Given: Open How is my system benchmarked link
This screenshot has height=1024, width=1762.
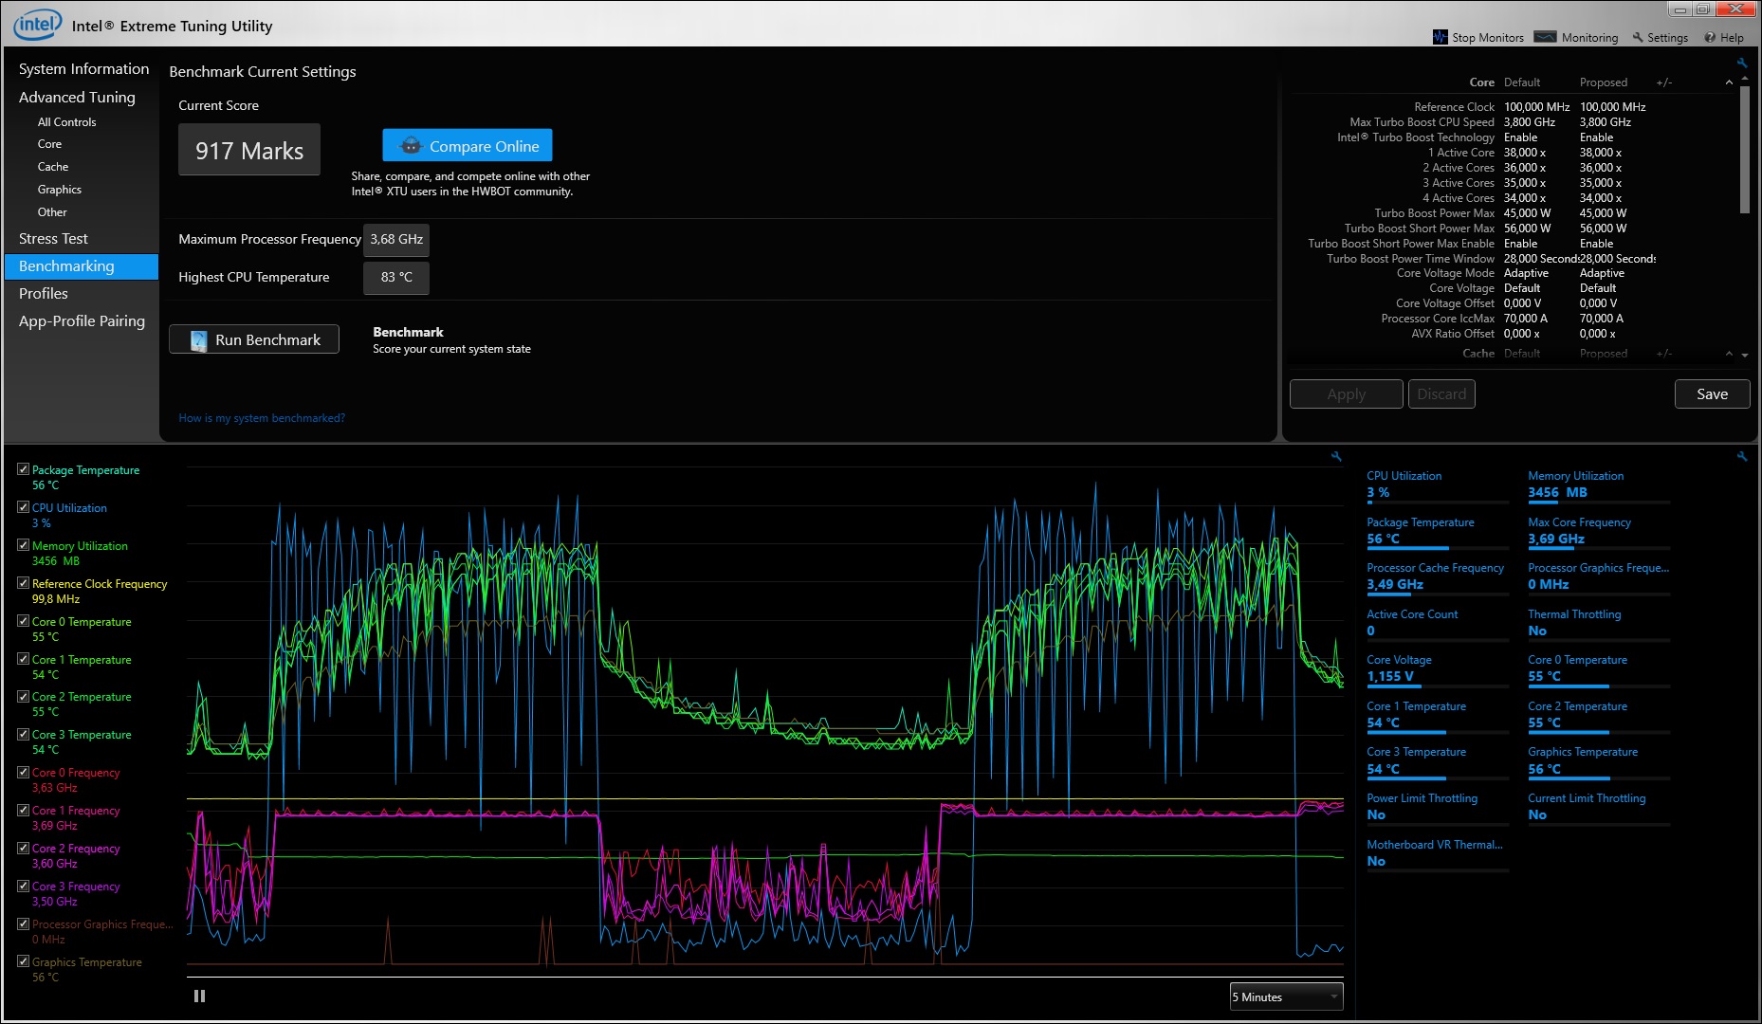Looking at the screenshot, I should click(x=262, y=418).
